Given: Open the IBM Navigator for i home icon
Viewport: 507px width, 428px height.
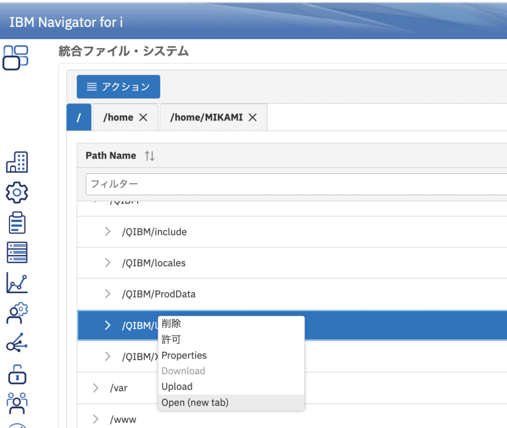Looking at the screenshot, I should 16,57.
